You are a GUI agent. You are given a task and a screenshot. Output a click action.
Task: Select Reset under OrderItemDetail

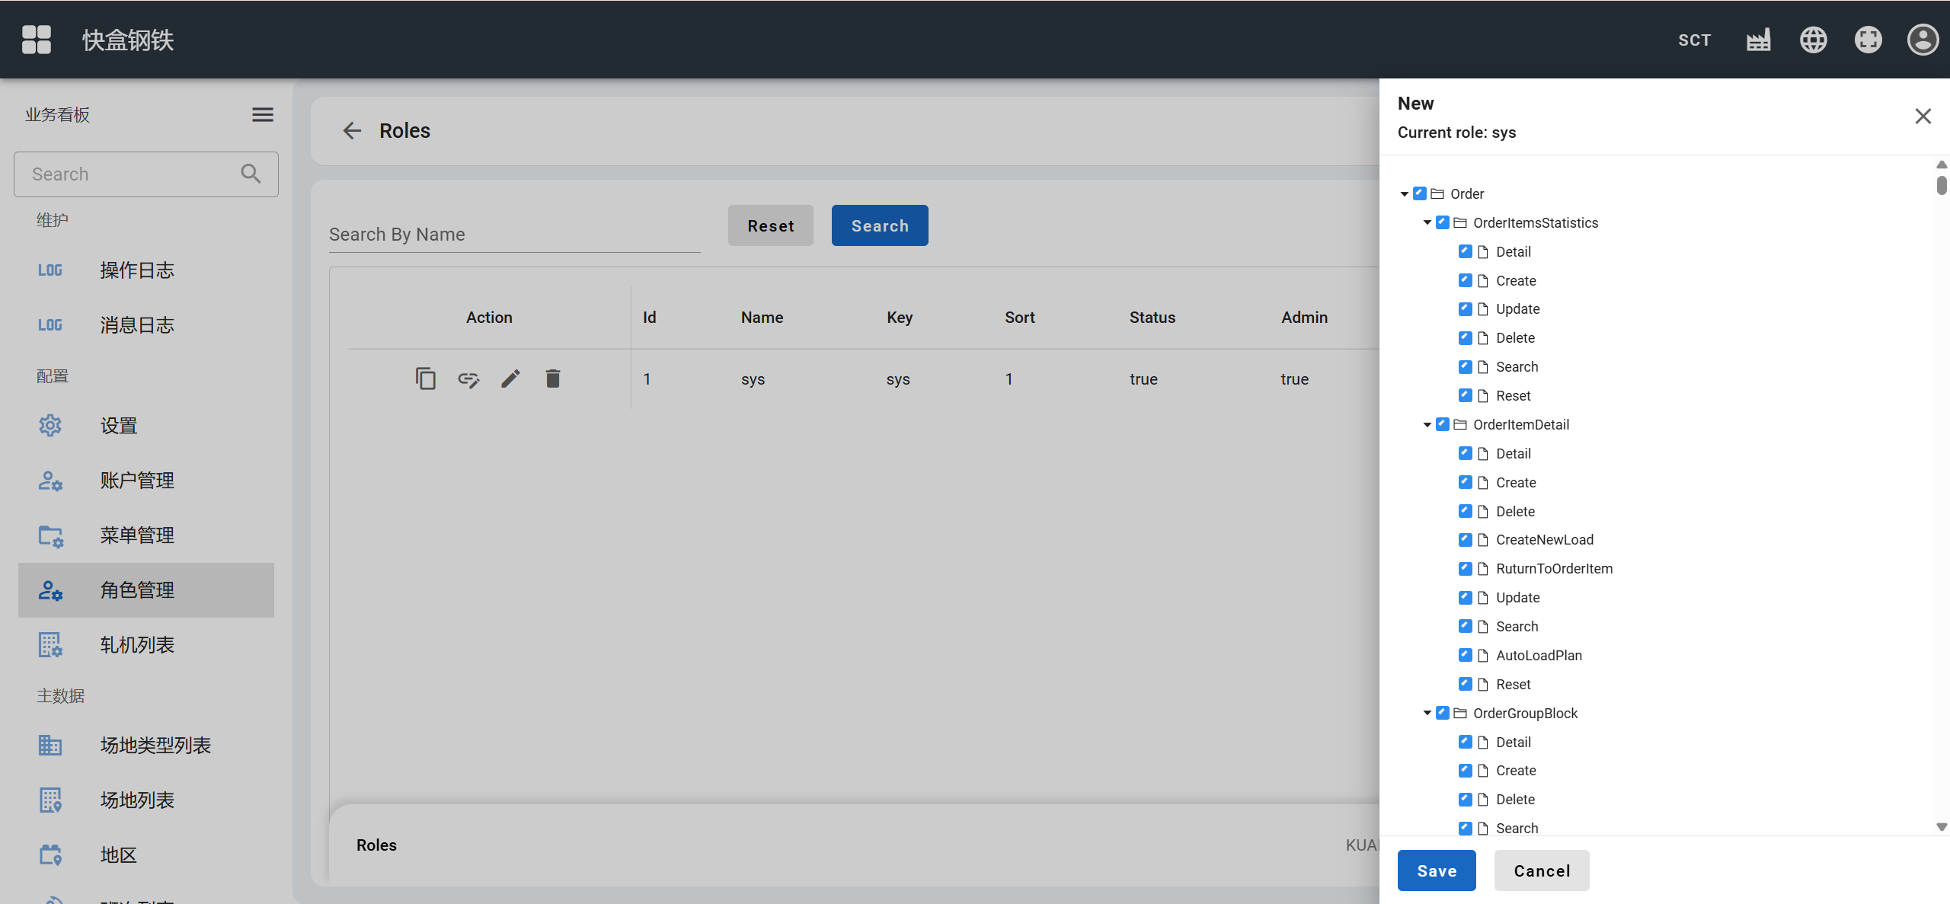1513,685
